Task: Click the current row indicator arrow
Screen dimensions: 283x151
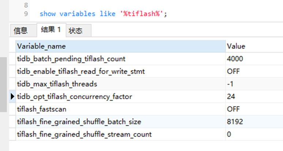Action: [x=13, y=97]
